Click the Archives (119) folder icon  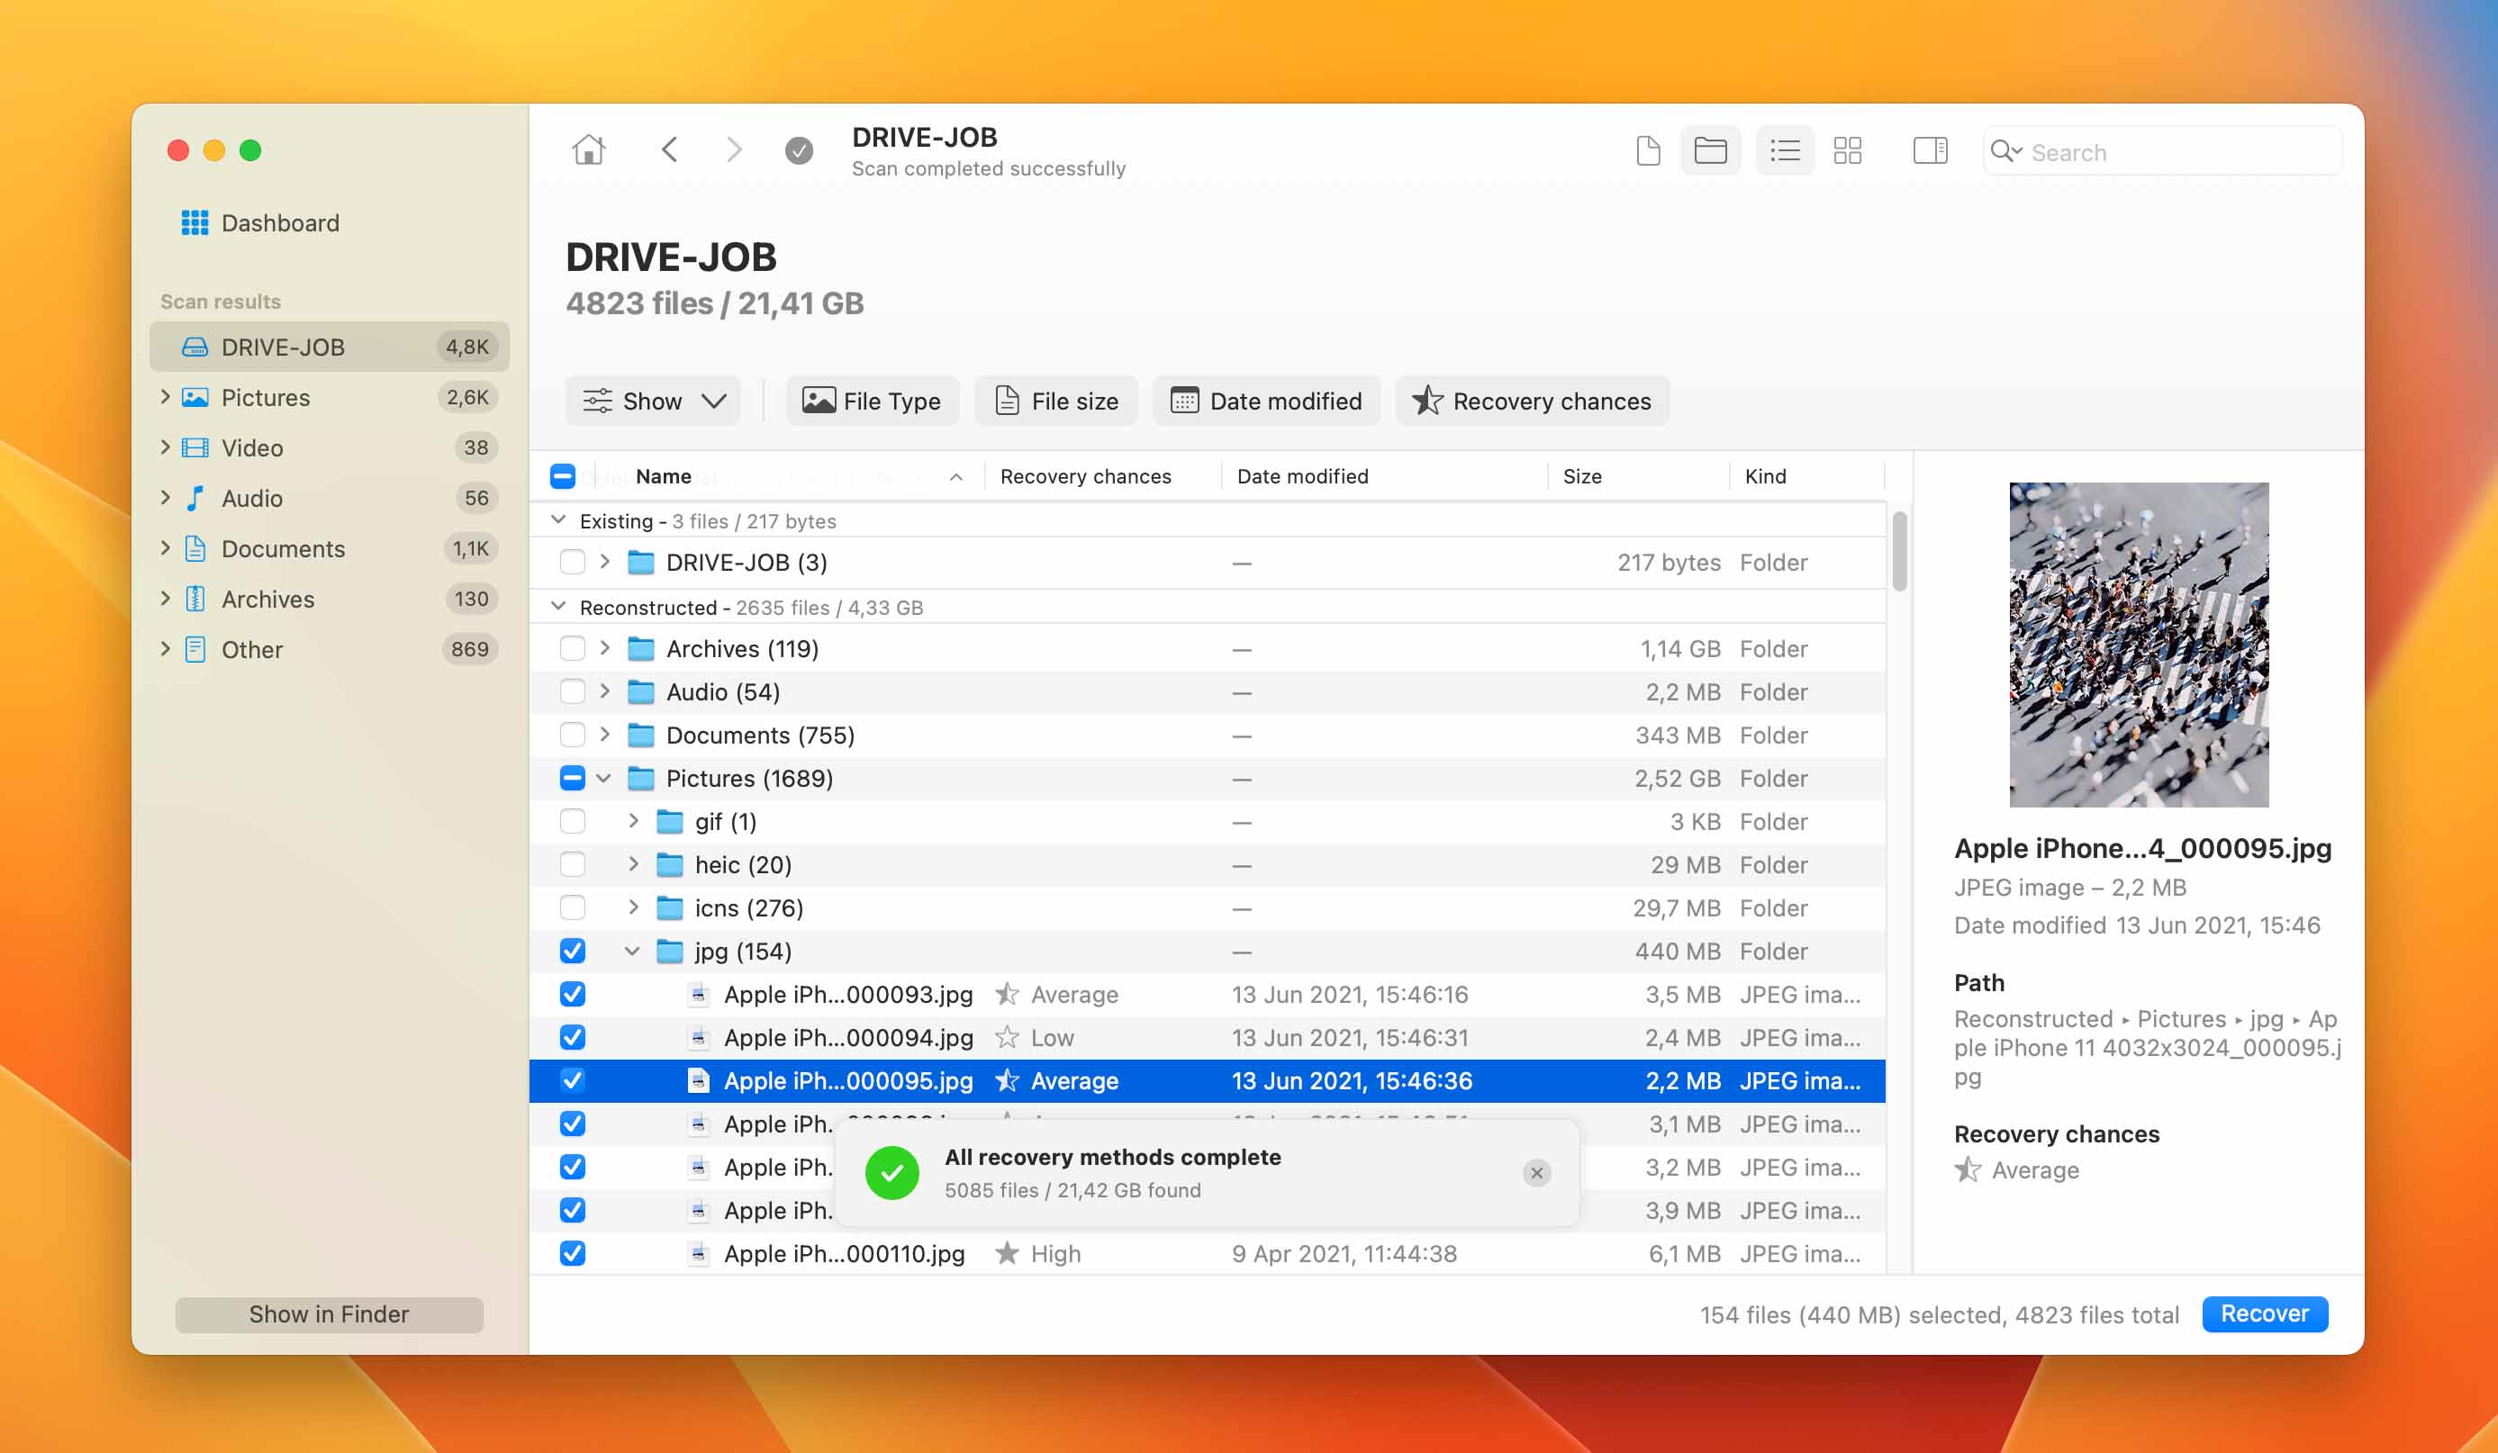641,649
